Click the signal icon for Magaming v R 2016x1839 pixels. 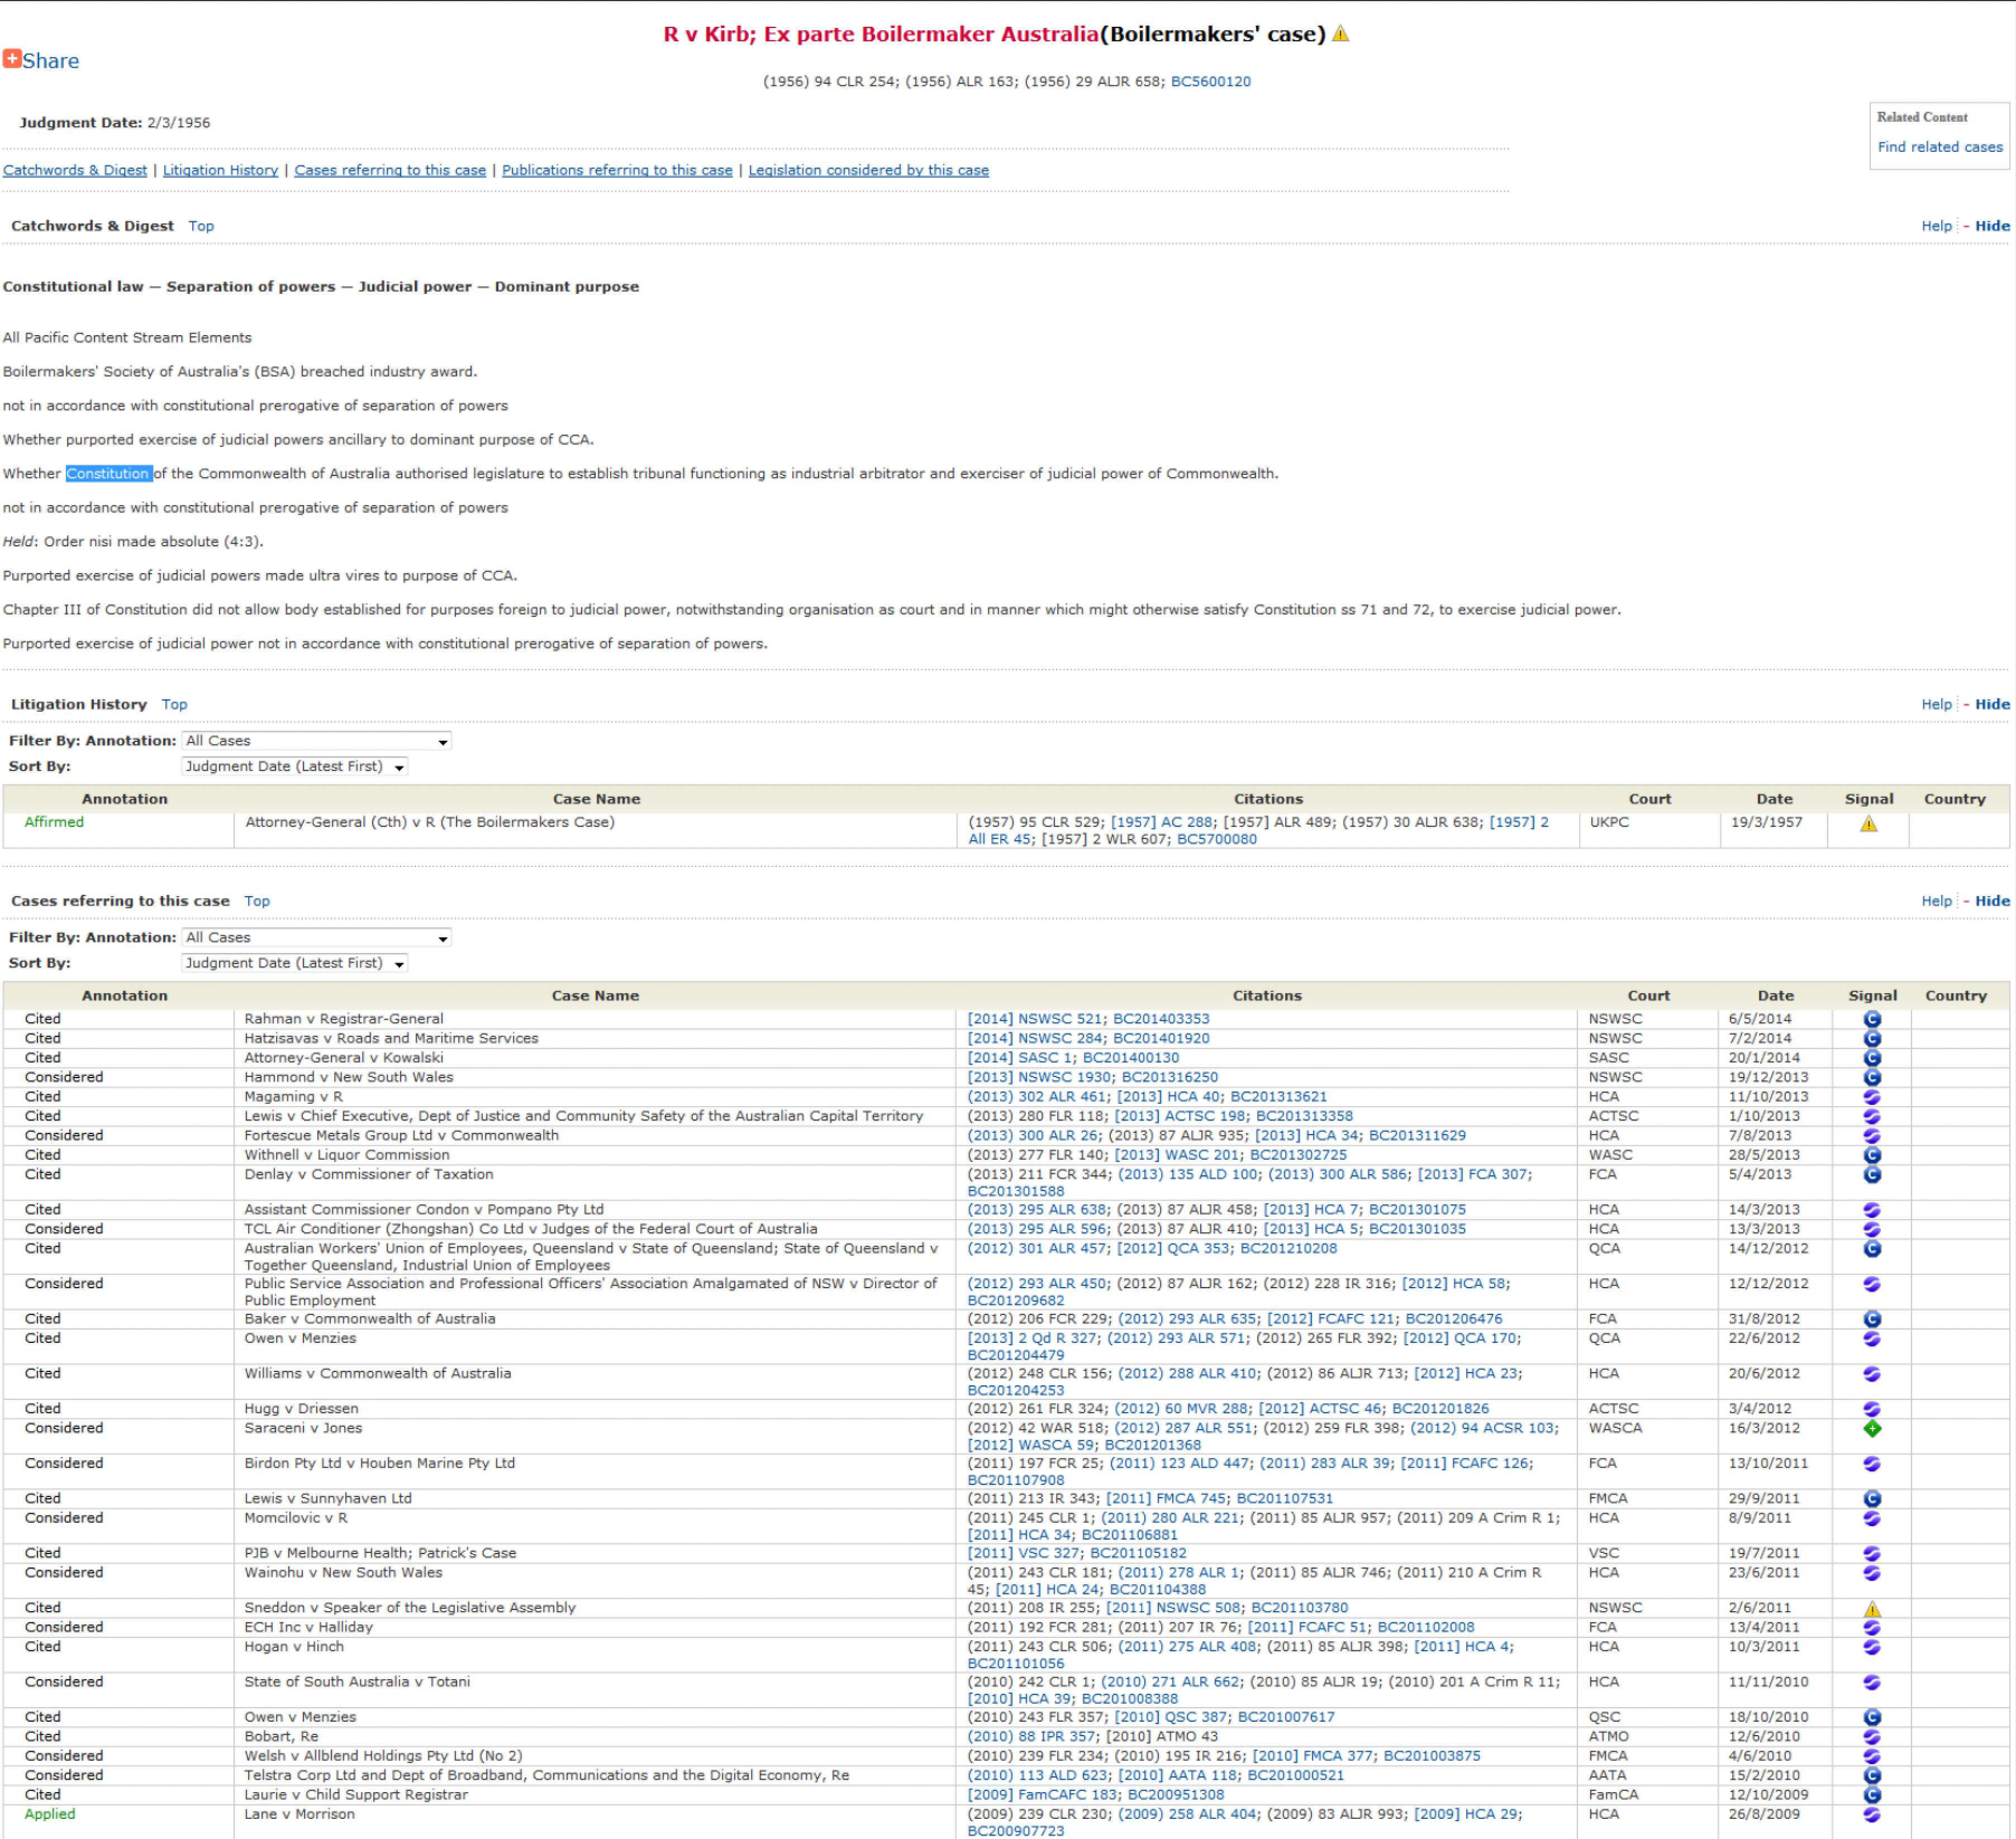pos(1872,1097)
